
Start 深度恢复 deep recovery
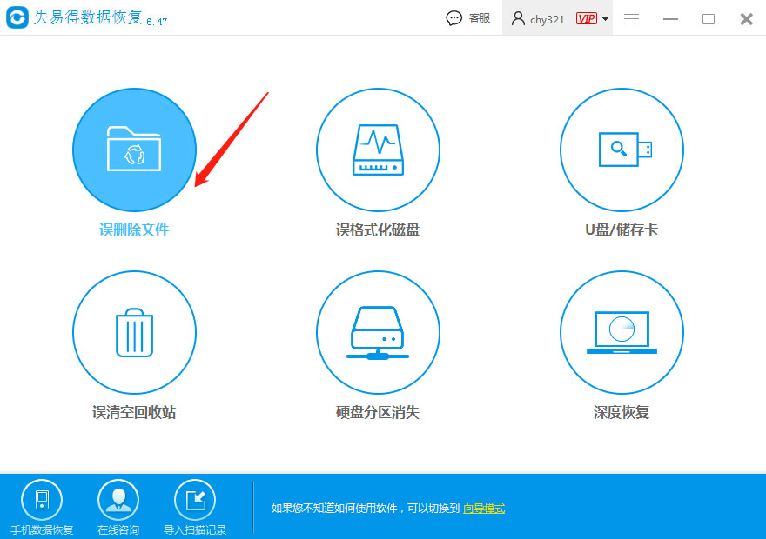(x=622, y=332)
